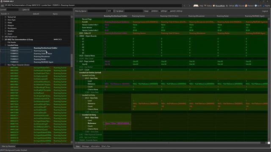Viewport: 271px width, 152px height.
Task: Click highlighted Reference cell in third entry
Action: pyautogui.click(x=117, y=123)
